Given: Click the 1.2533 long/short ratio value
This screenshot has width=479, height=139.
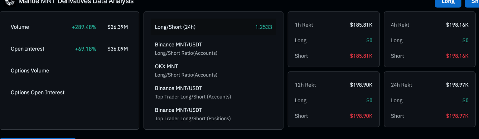Looking at the screenshot, I should [x=264, y=27].
